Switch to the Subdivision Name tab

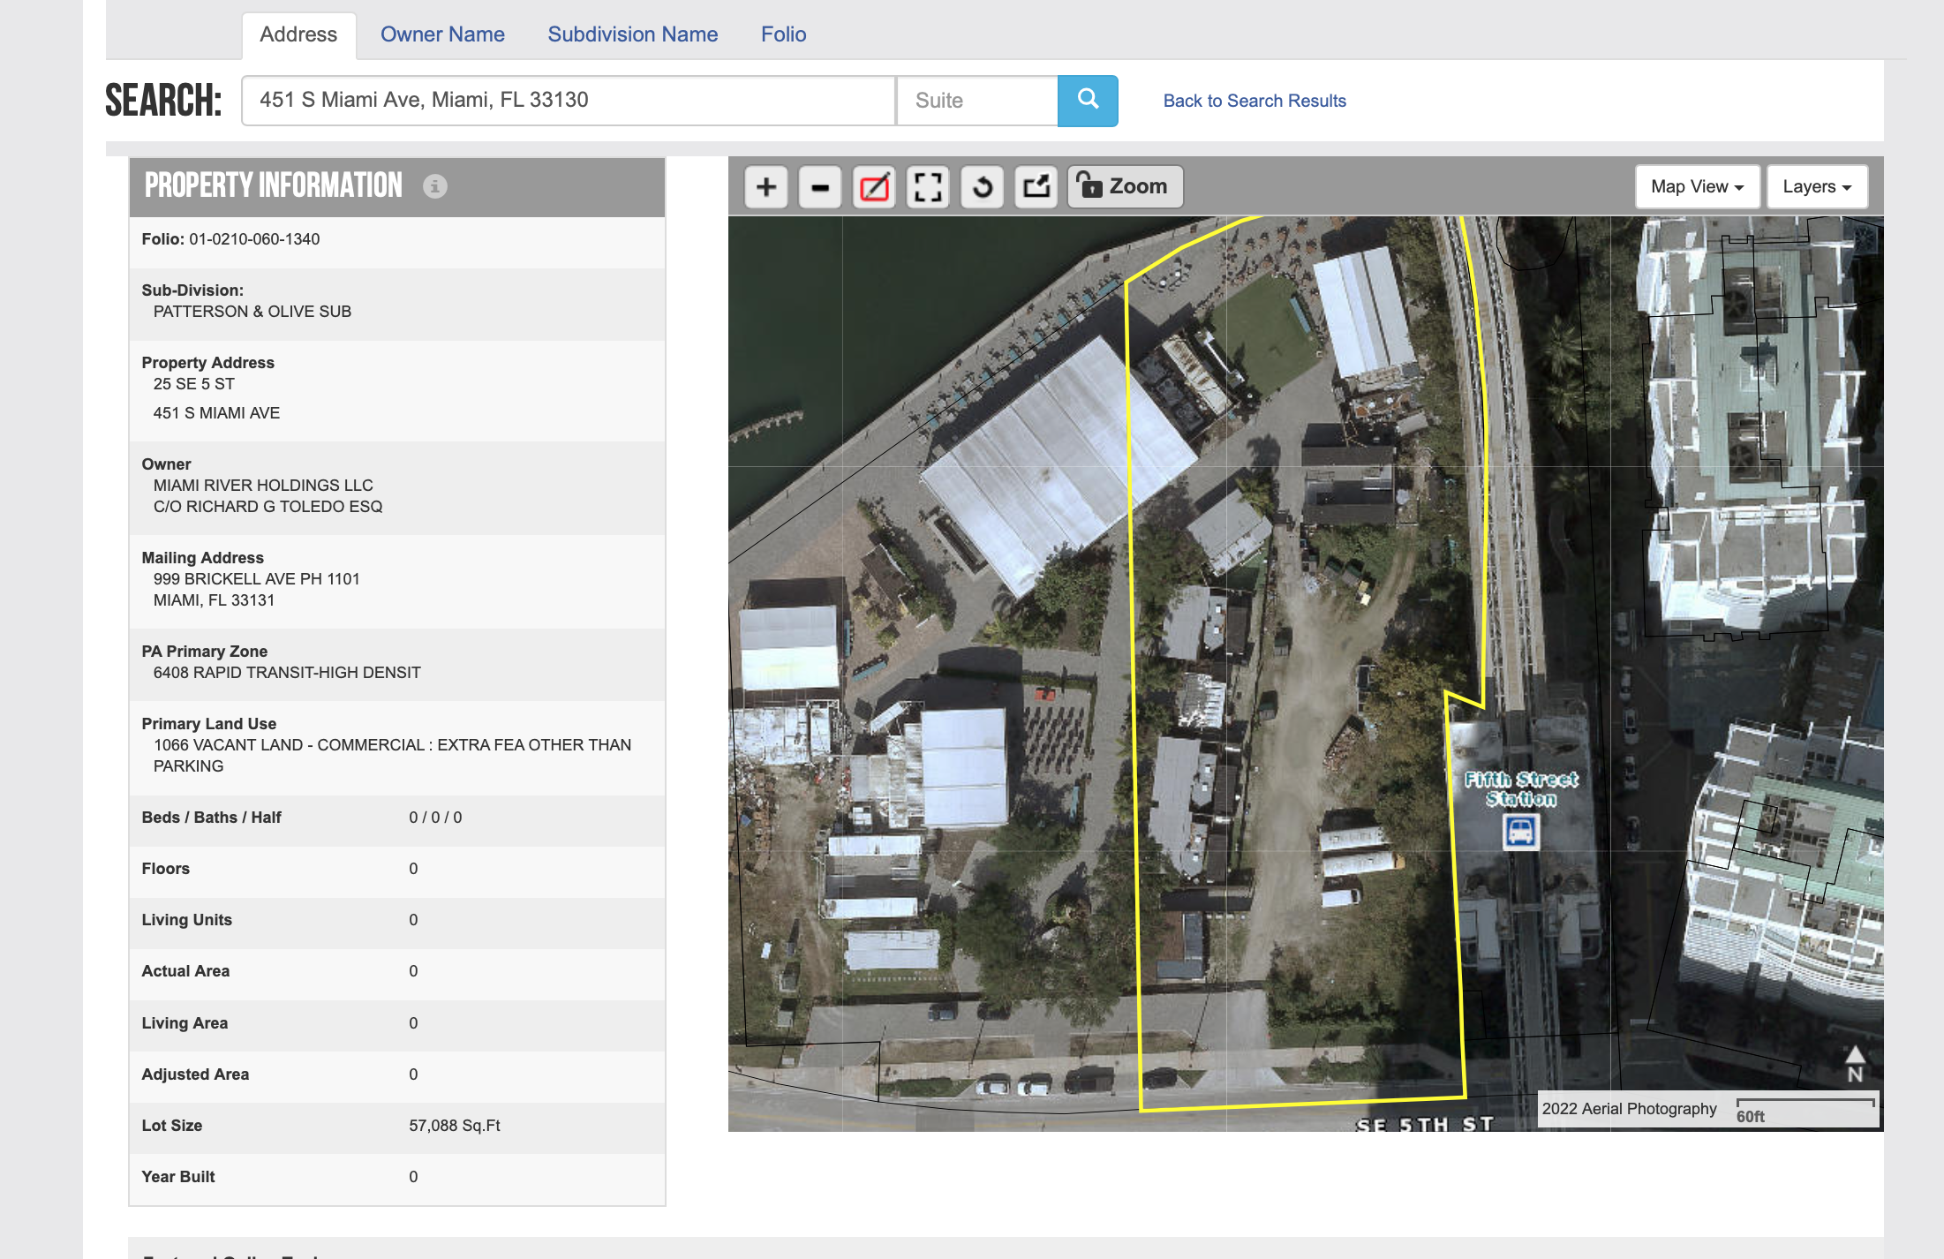pyautogui.click(x=632, y=34)
